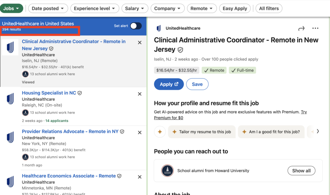Click the Apply button
Image resolution: width=330 pixels, height=195 pixels.
[169, 84]
